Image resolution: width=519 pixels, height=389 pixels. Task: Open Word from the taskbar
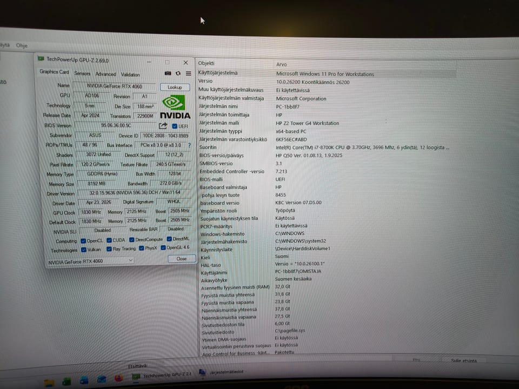(x=84, y=380)
